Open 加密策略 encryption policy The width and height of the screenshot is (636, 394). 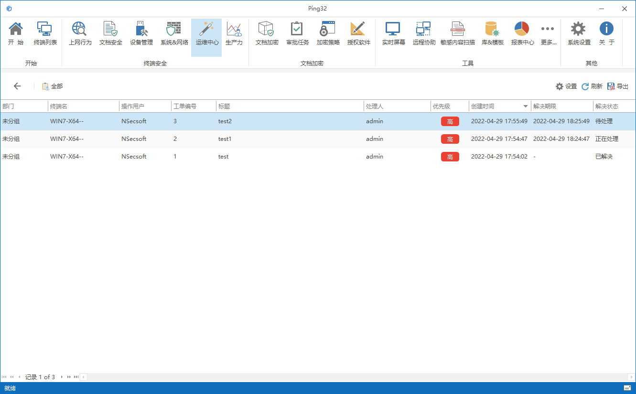coord(328,33)
